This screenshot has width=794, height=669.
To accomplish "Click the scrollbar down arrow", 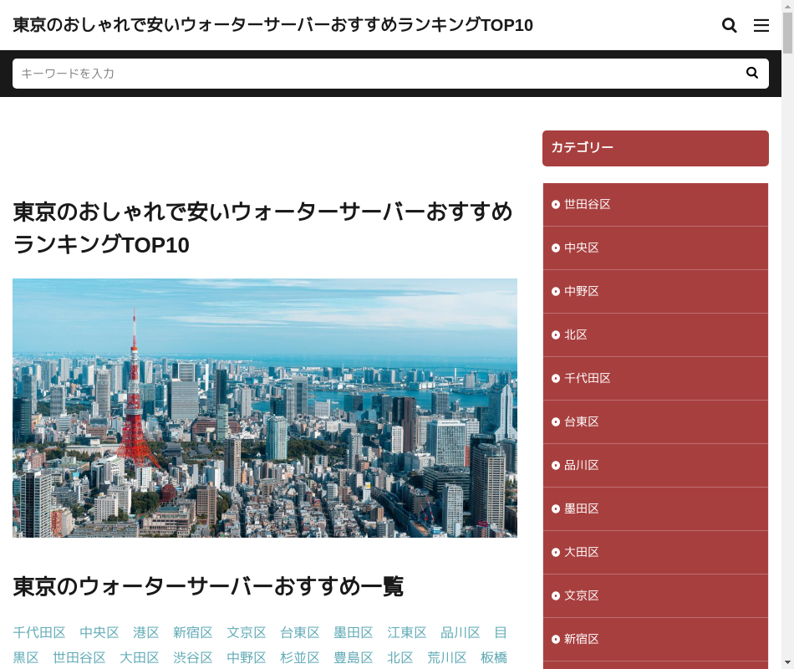I will tap(787, 662).
